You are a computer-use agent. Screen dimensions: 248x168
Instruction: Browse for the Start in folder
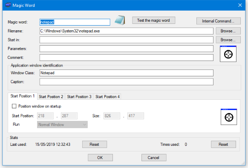pyautogui.click(x=228, y=40)
